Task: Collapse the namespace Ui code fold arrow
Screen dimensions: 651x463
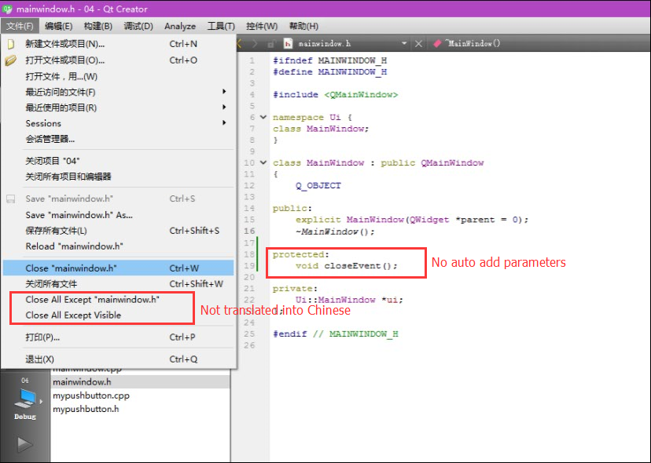Action: coord(263,118)
